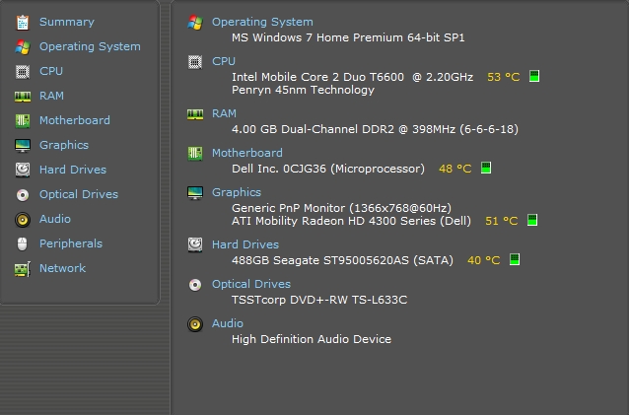Click the RAM heading in main panel
Screen dimensions: 629x415
[x=224, y=113]
